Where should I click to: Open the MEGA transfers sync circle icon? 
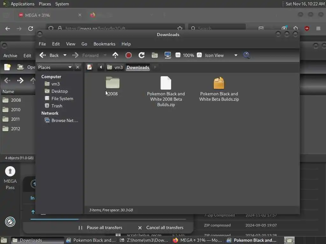coord(10,222)
